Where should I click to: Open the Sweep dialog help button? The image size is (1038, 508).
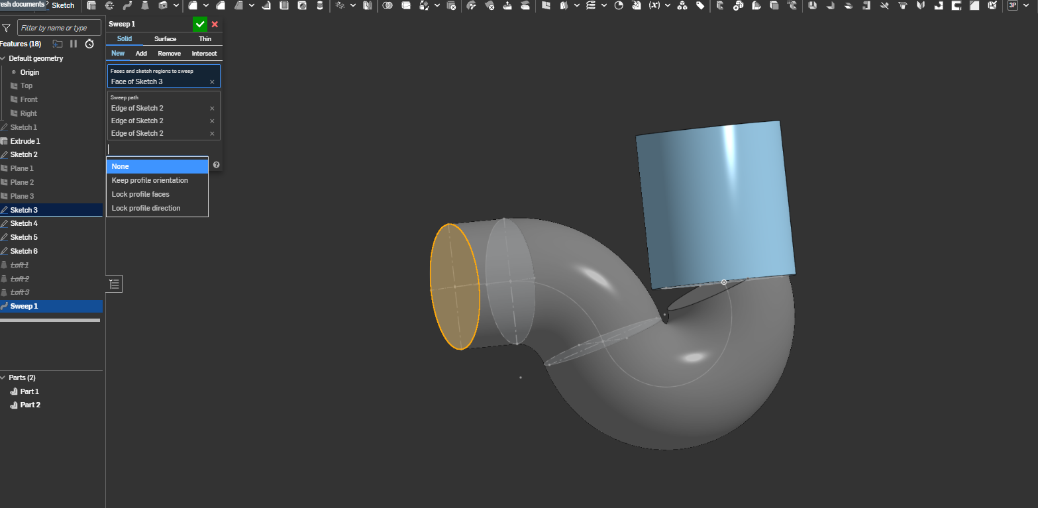pos(216,165)
